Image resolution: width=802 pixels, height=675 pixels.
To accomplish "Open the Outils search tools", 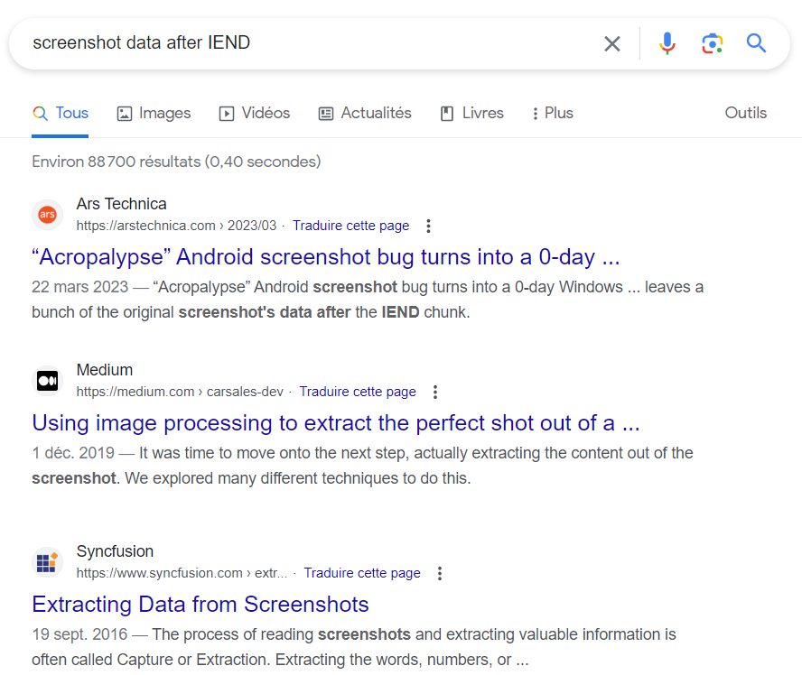I will (x=745, y=114).
